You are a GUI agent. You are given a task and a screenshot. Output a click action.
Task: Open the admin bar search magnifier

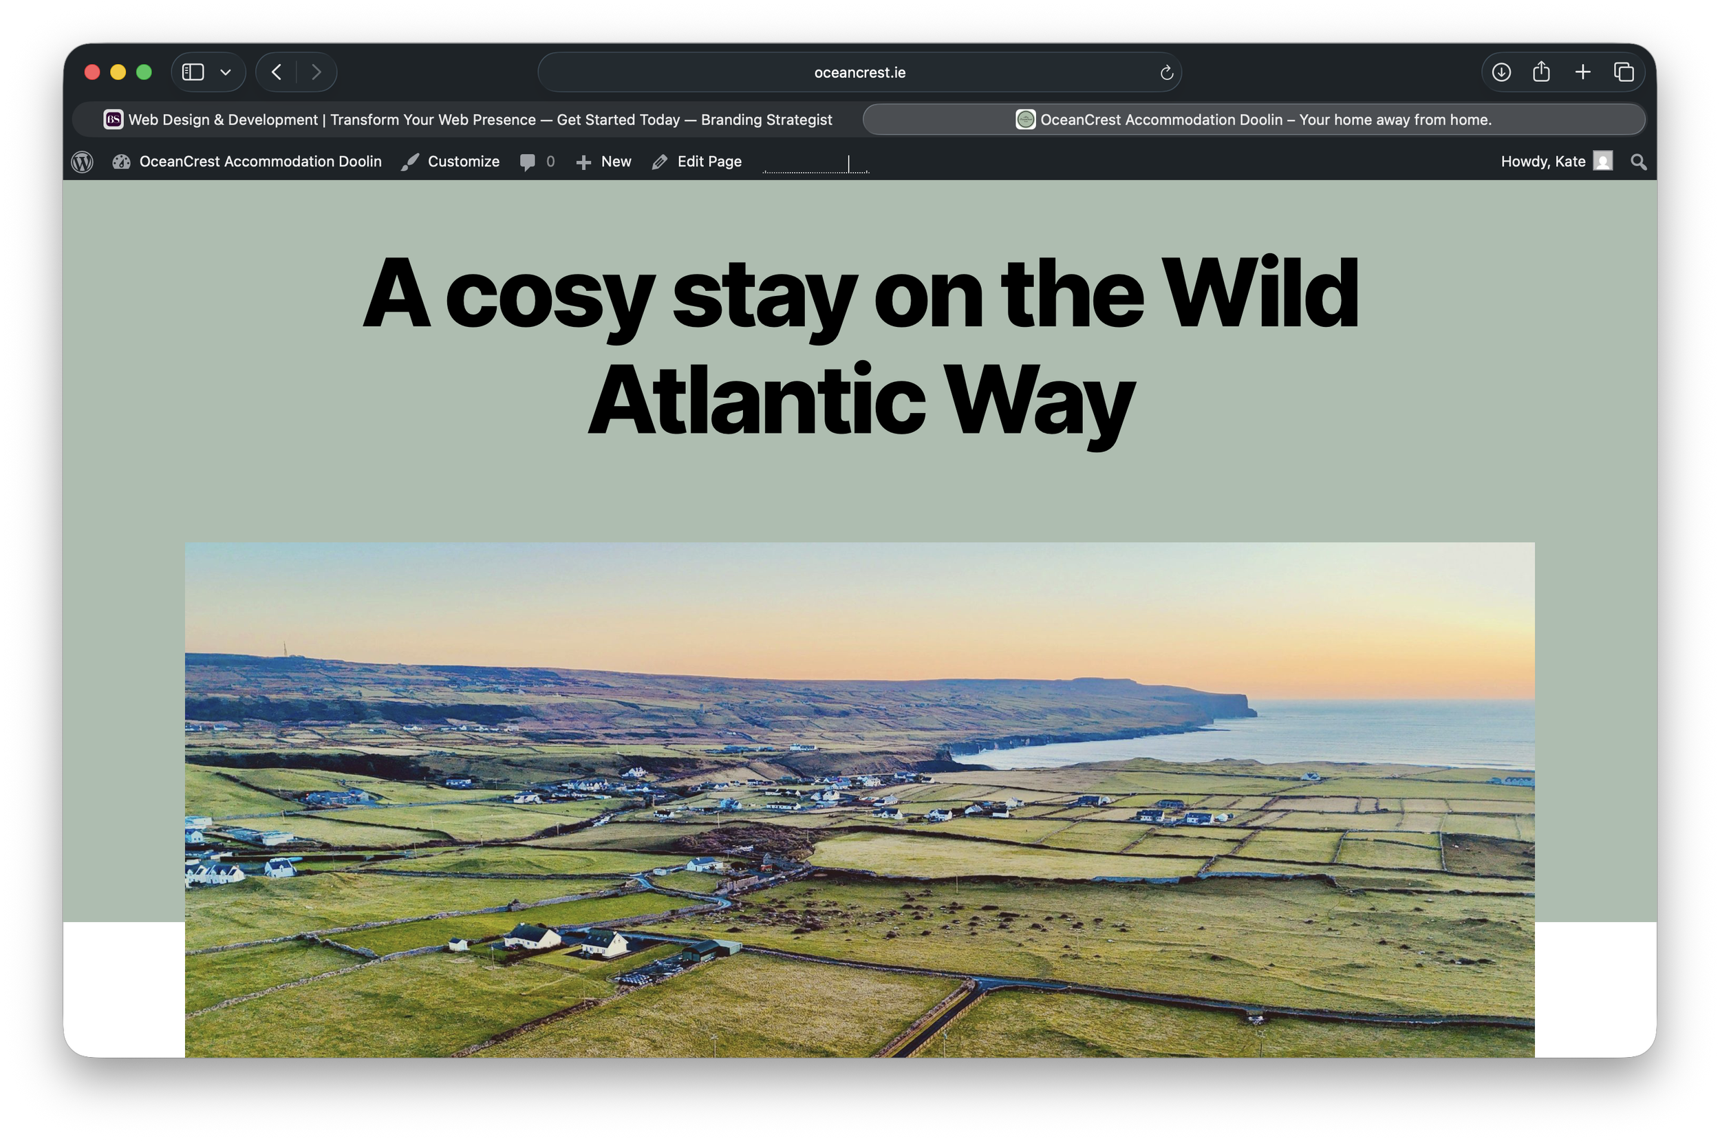[x=1638, y=162]
